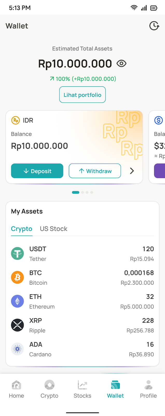The height and width of the screenshot is (416, 165).
Task: Hide the total assets balance
Action: [x=121, y=63]
